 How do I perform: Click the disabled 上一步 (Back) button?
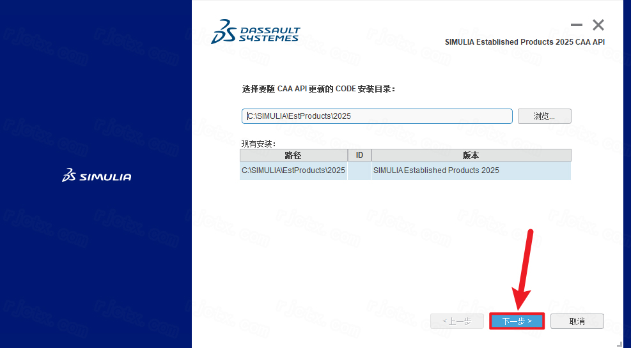[x=456, y=321]
